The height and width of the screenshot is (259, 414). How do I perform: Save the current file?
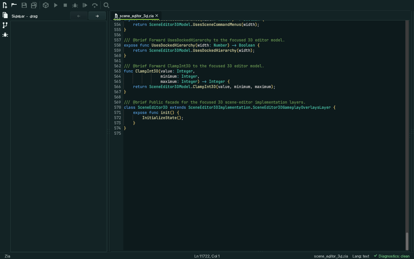pos(24,5)
